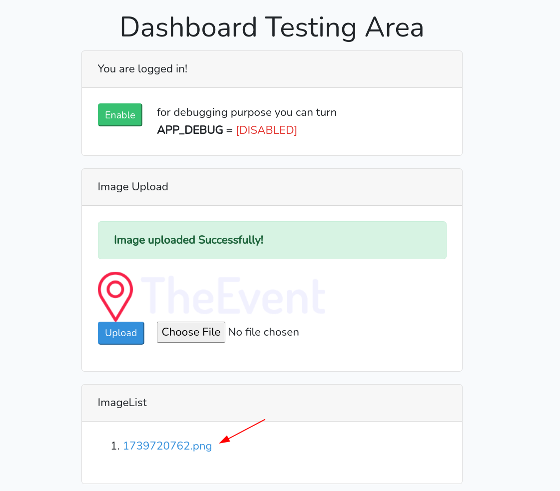This screenshot has height=491, width=560.
Task: Click the green Enable button
Action: [x=120, y=115]
